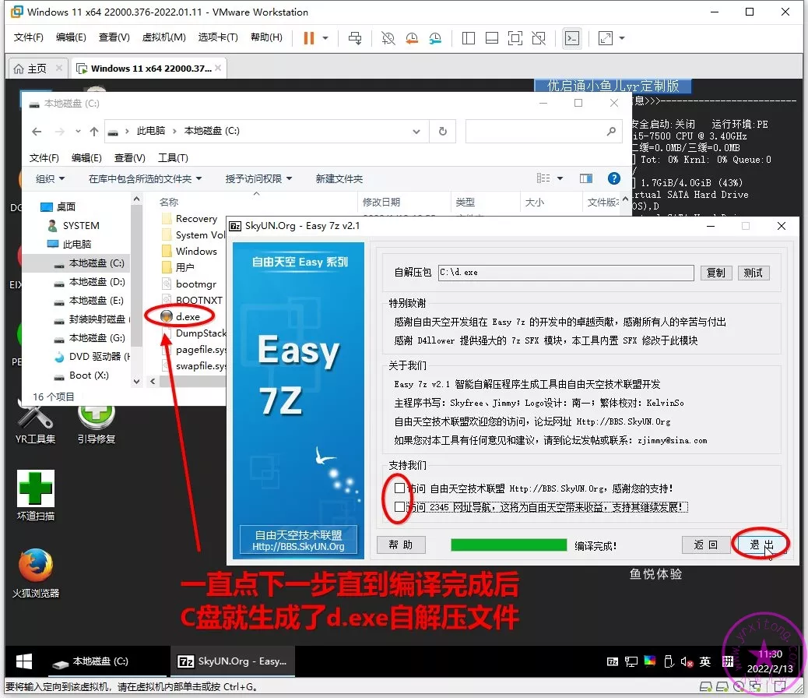Open the 虚拟机(M) menu in VMware
The image size is (808, 698).
point(163,37)
